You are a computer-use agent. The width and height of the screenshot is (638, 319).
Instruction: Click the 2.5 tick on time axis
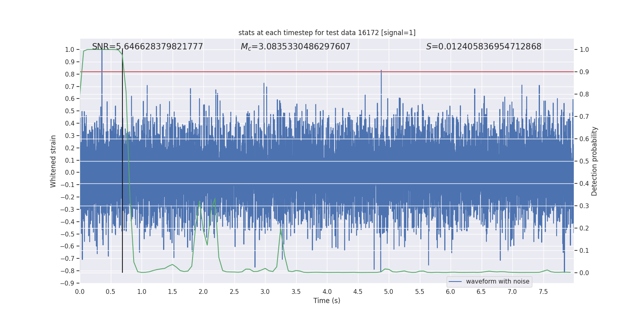(x=234, y=291)
